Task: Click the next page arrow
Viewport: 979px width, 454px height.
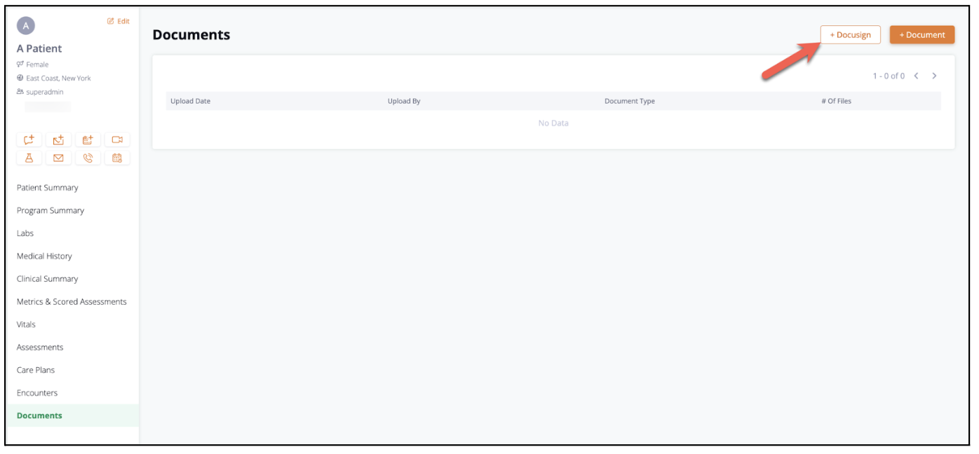Action: pos(934,76)
